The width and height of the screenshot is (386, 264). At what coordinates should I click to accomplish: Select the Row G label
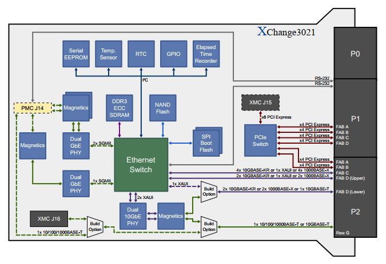pos(343,233)
